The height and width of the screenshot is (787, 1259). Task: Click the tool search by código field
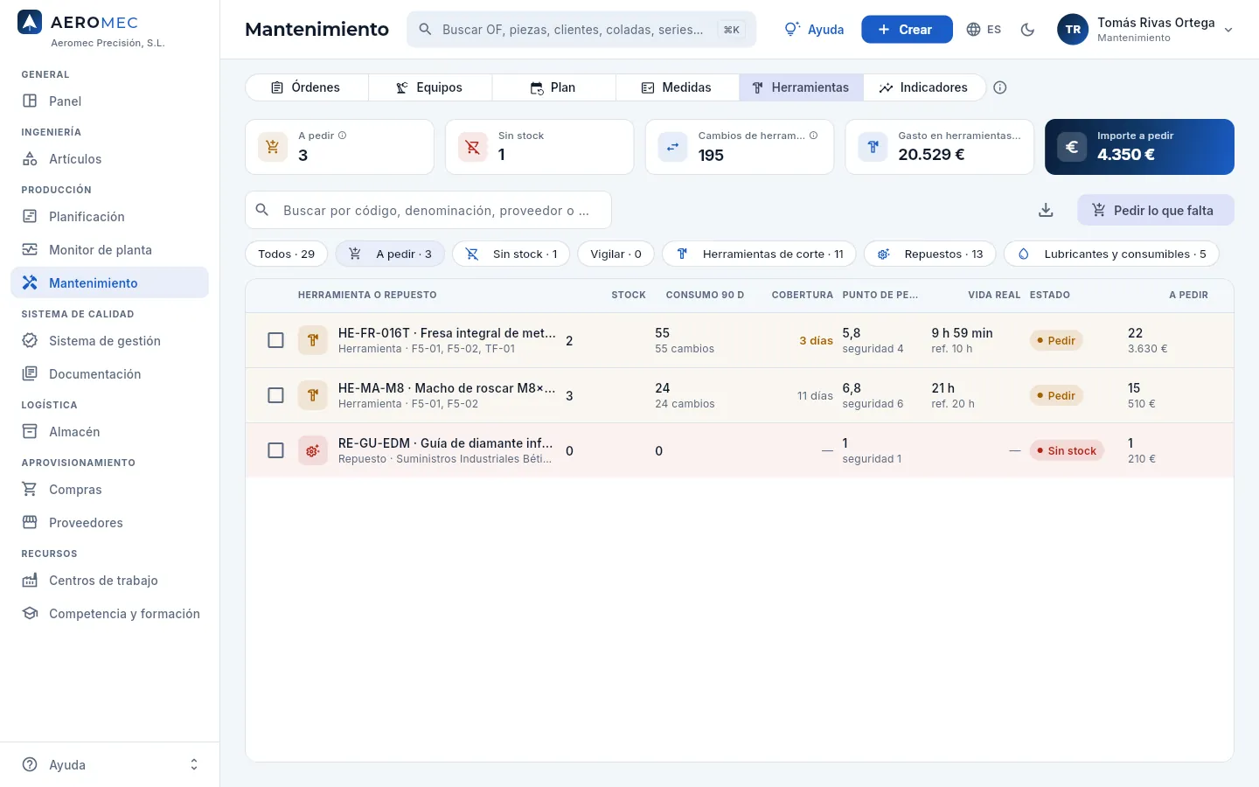tap(428, 210)
